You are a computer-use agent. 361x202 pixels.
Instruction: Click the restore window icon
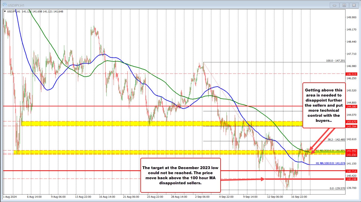pyautogui.click(x=344, y=5)
